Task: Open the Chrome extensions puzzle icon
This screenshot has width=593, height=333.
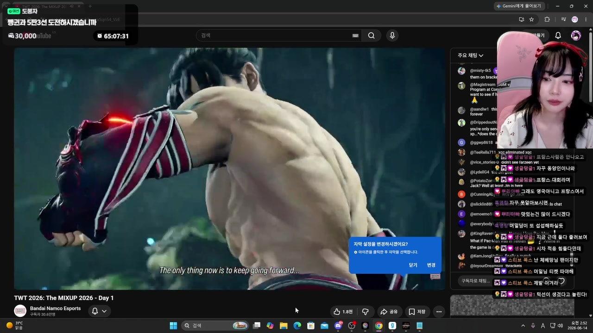Action: [x=547, y=19]
